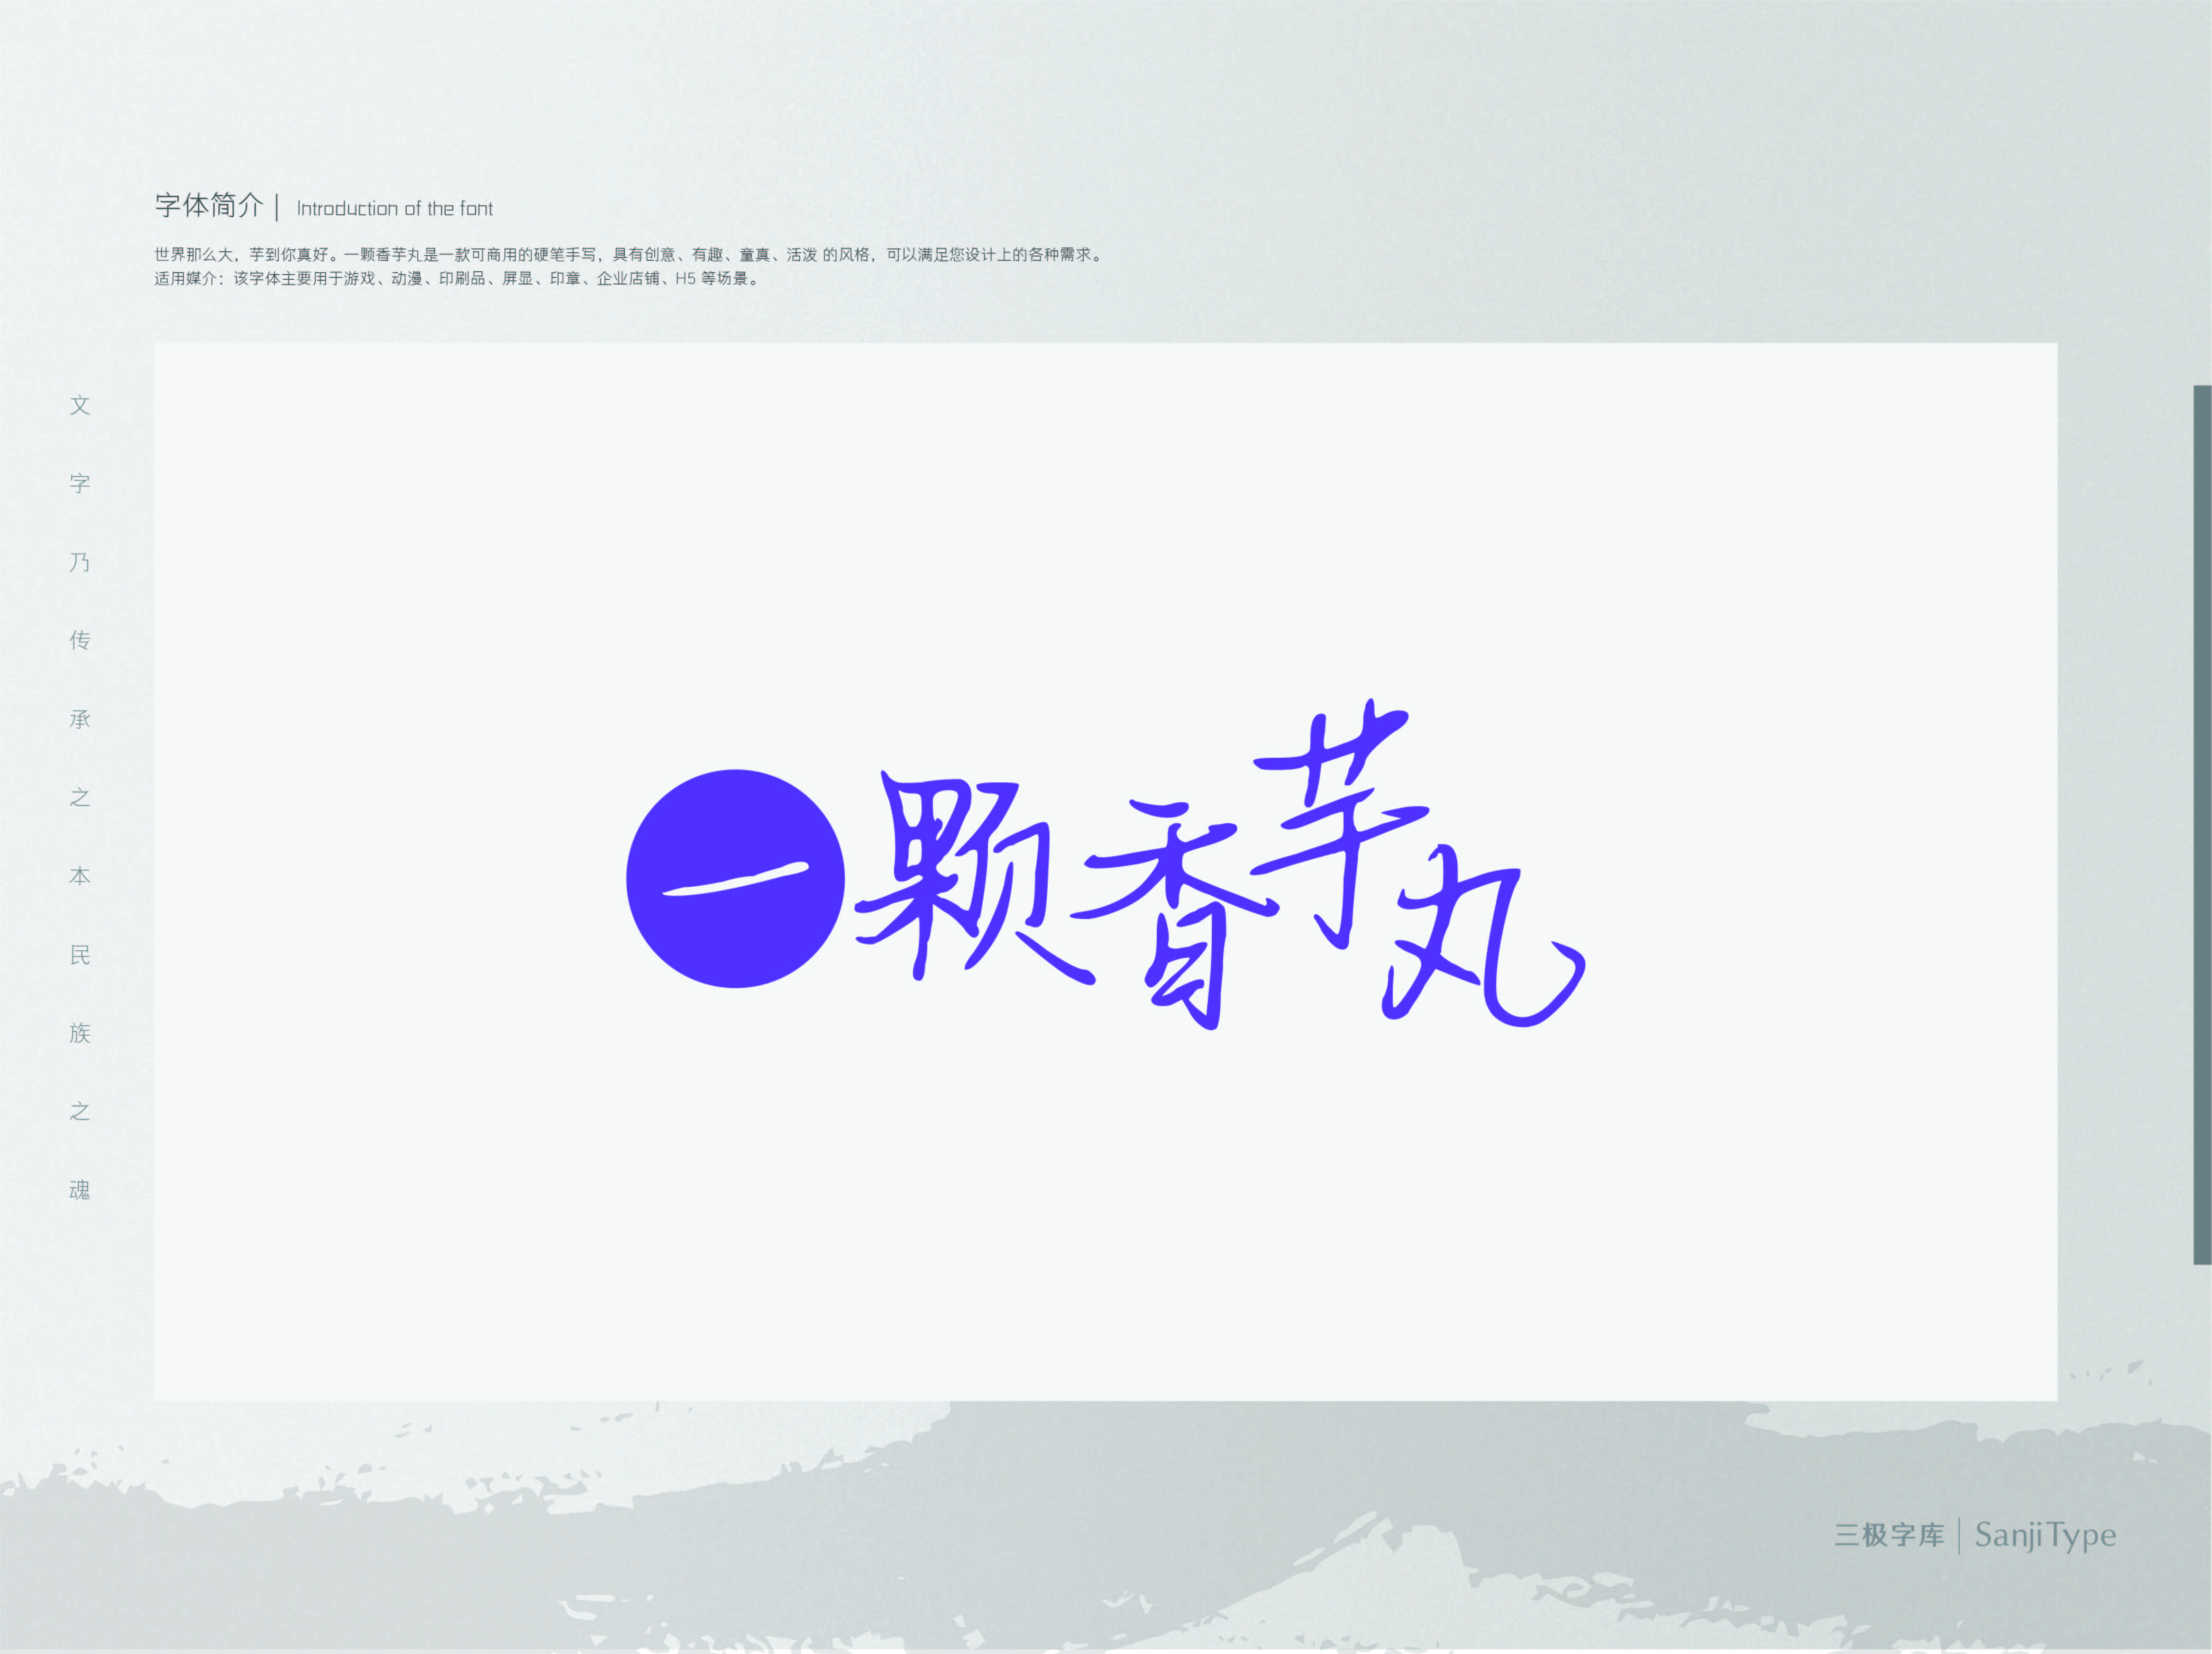
Task: Click the vertical sidebar character 本
Action: point(80,876)
